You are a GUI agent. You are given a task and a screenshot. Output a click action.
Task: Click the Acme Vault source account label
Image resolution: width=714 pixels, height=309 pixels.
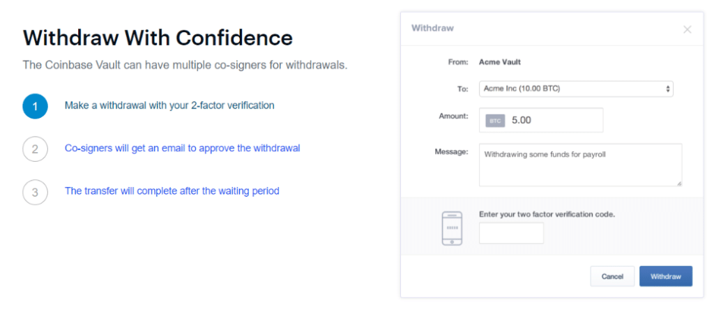[x=500, y=61]
